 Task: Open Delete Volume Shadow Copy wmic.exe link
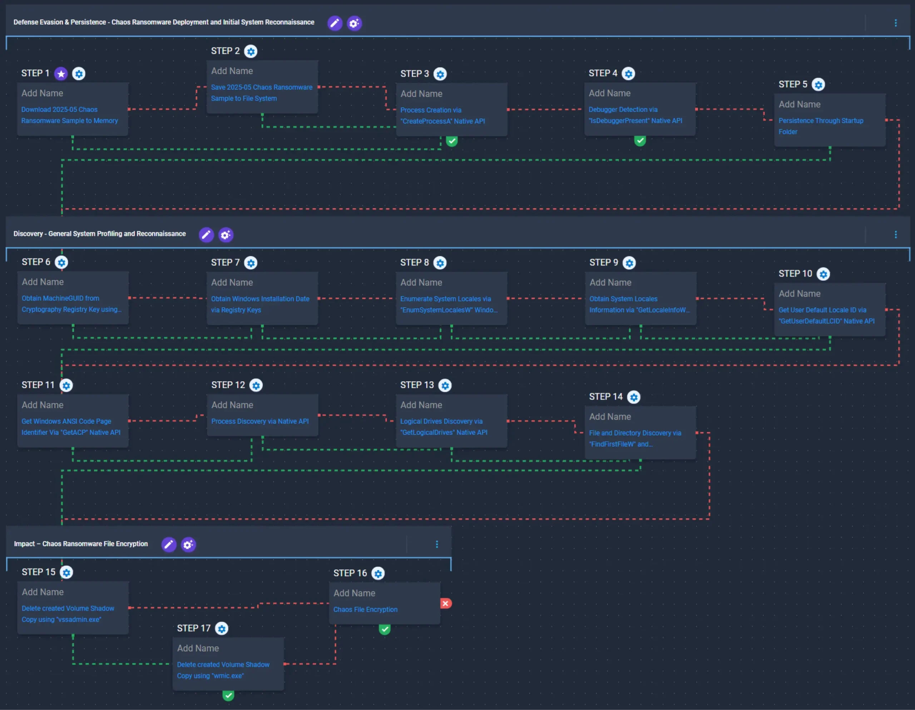click(x=223, y=670)
